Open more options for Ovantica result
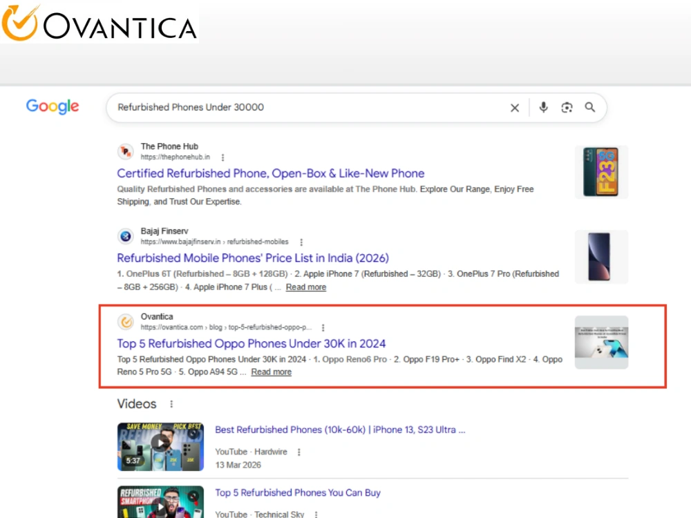This screenshot has width=691, height=518. [x=323, y=327]
